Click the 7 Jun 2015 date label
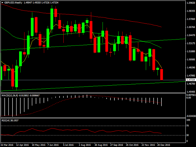 click(x=53, y=145)
